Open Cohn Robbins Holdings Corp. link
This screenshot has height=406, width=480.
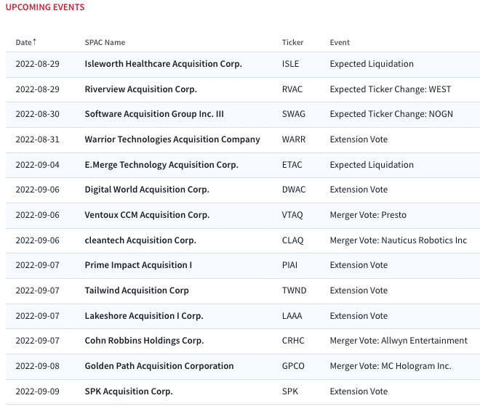[144, 341]
